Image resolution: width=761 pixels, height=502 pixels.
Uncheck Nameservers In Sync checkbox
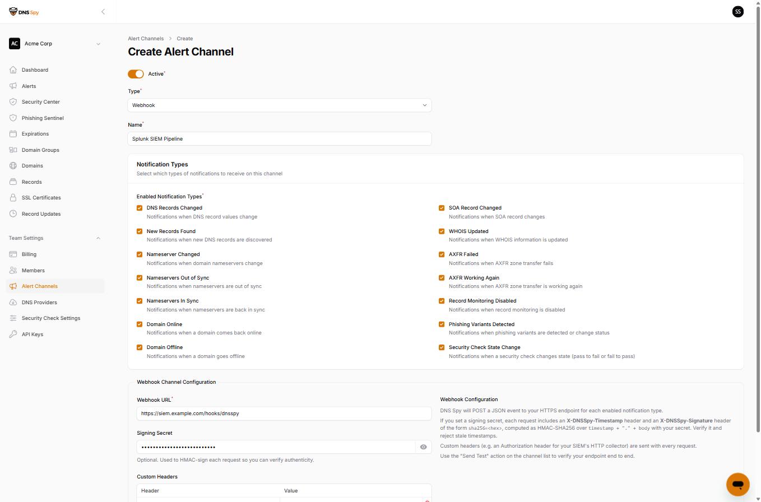click(x=140, y=301)
